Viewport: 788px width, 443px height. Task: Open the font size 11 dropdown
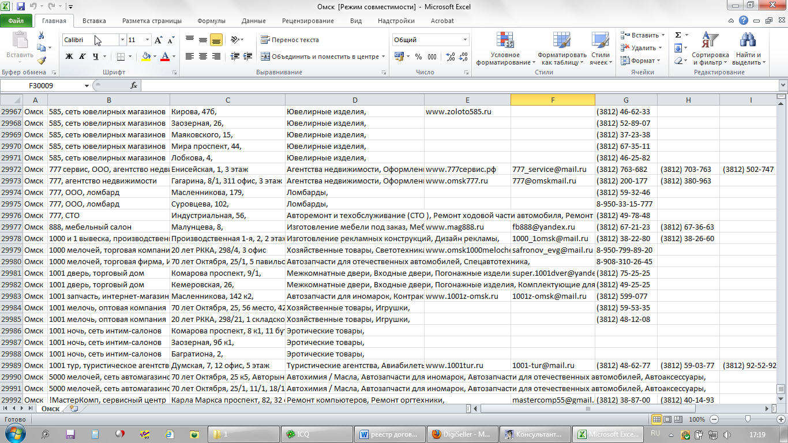pyautogui.click(x=148, y=40)
